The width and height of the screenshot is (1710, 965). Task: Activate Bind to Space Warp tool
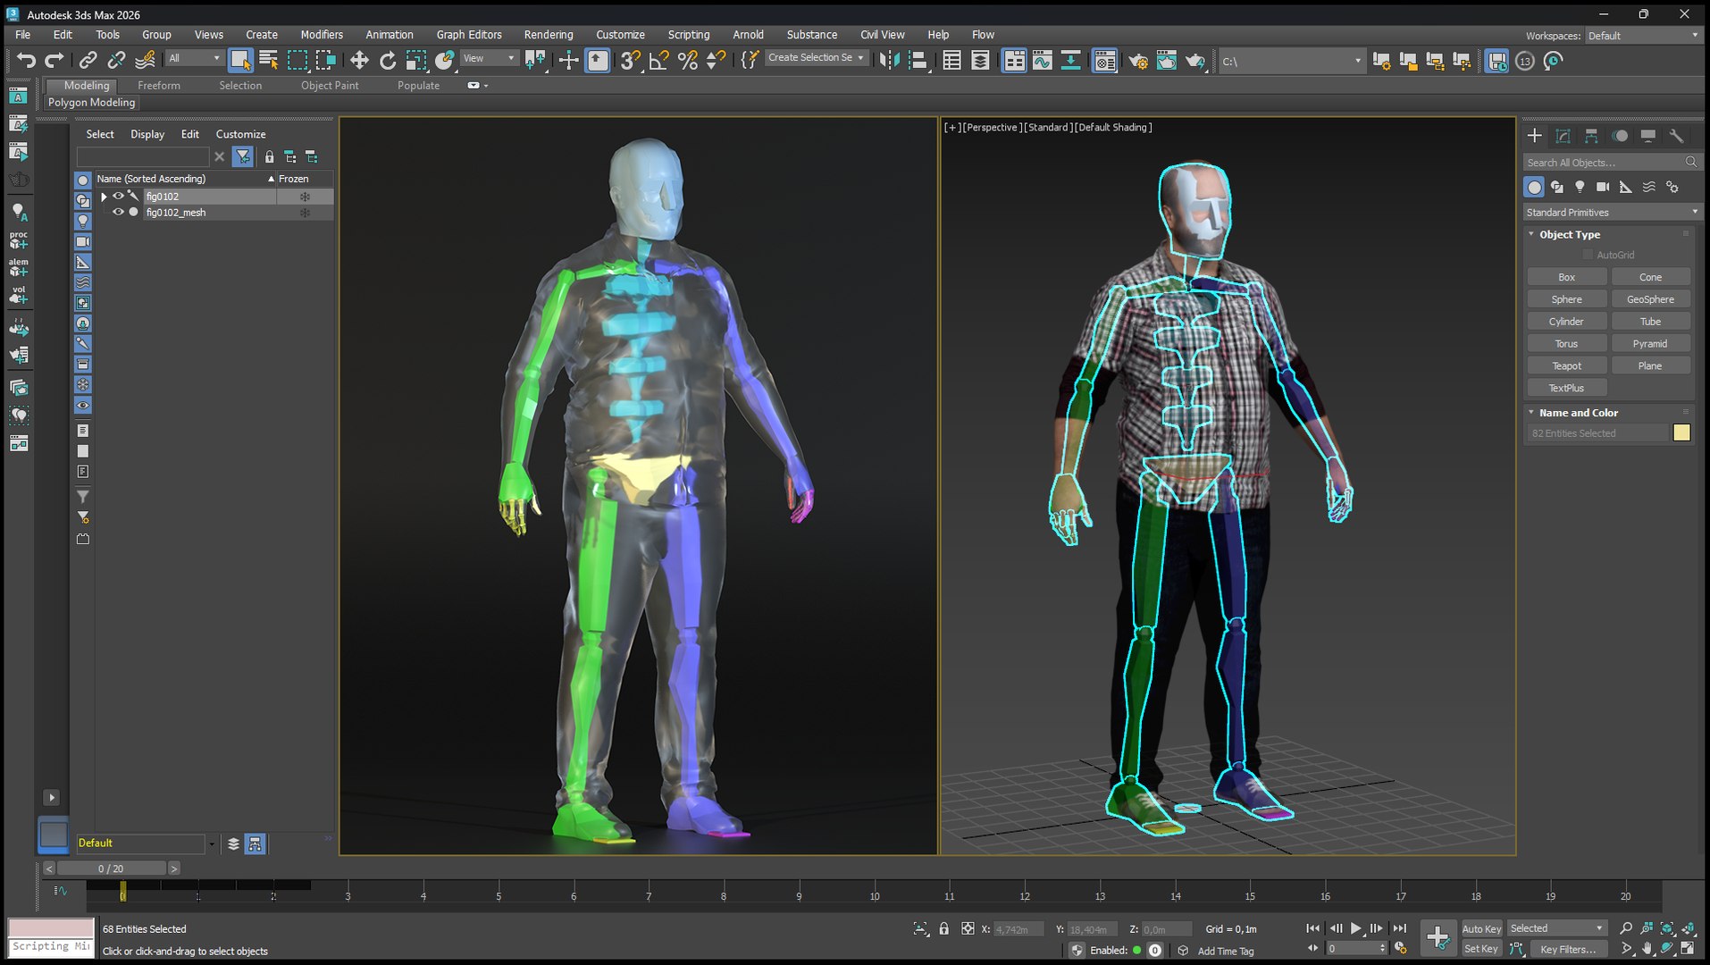[145, 61]
